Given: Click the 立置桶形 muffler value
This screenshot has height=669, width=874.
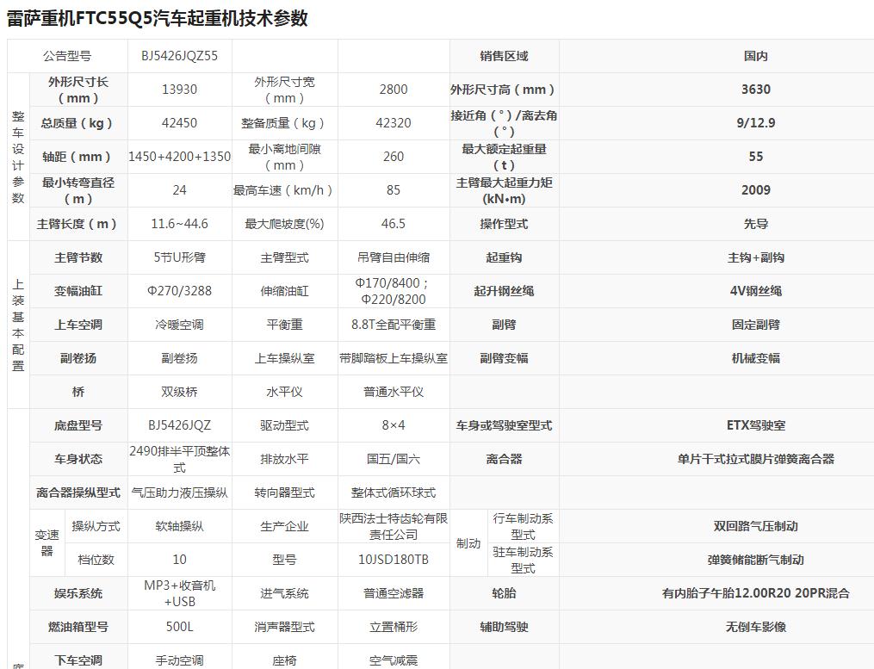Looking at the screenshot, I should pyautogui.click(x=394, y=627).
